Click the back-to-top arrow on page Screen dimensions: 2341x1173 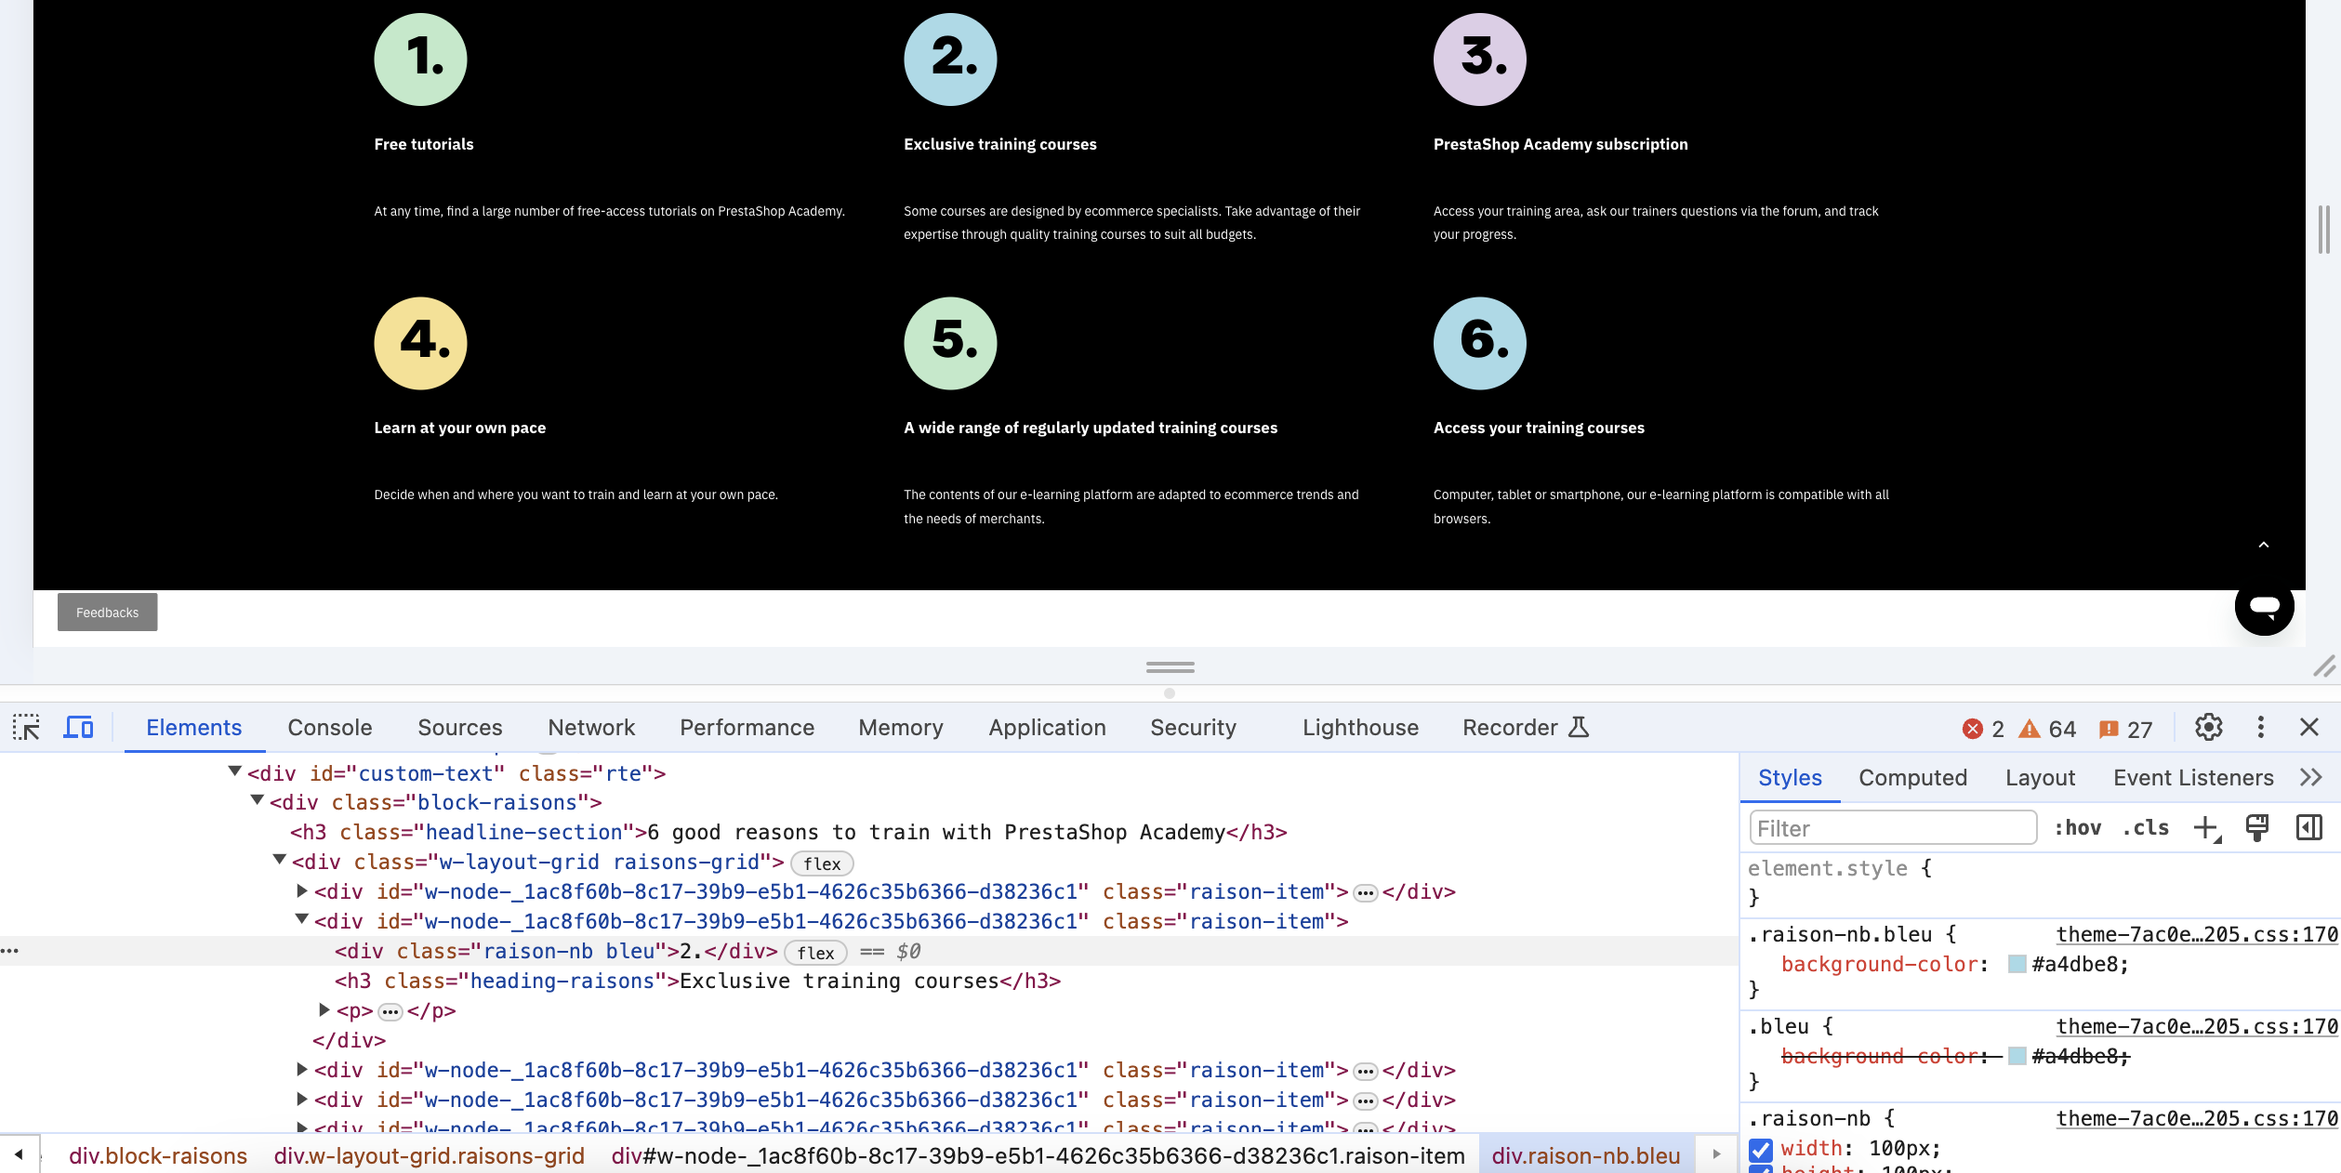(2264, 545)
